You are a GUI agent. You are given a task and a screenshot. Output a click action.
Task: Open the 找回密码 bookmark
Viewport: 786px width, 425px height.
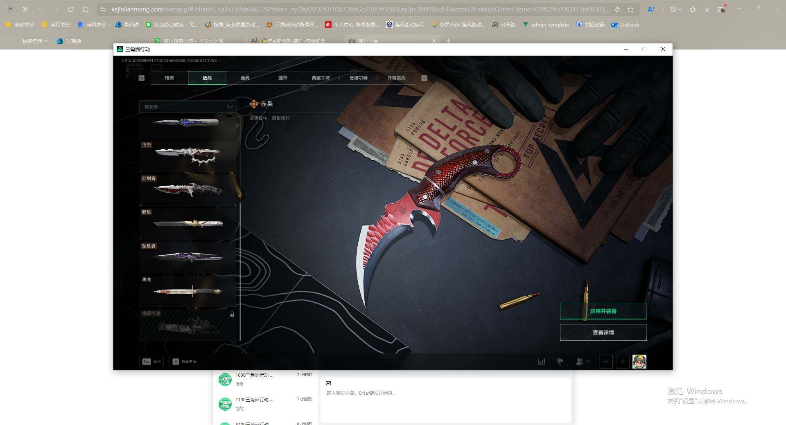click(x=590, y=25)
